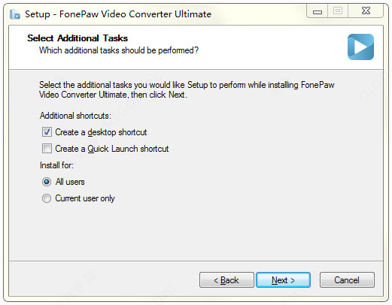Screen dimensions: 392x305
Task: Click the Create a Quick Launch shortcut label text
Action: [112, 149]
